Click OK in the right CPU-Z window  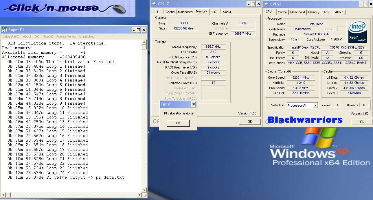coord(362,122)
